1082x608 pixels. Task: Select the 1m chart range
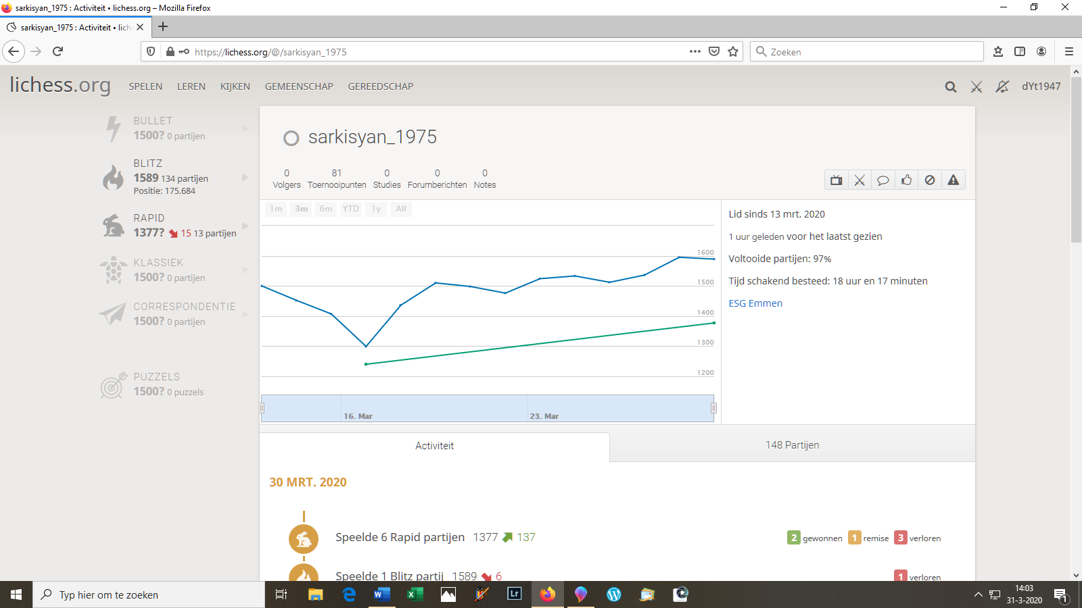click(x=276, y=209)
